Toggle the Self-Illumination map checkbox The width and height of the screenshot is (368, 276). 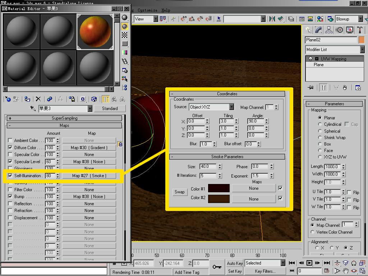pyautogui.click(x=10, y=175)
